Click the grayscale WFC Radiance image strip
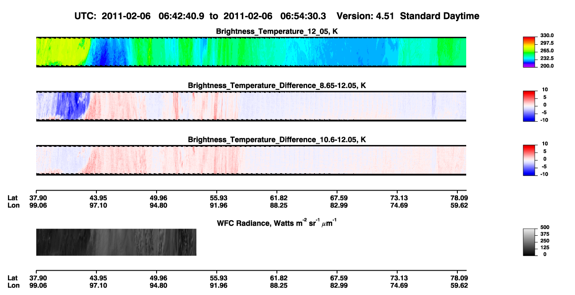 (116, 242)
